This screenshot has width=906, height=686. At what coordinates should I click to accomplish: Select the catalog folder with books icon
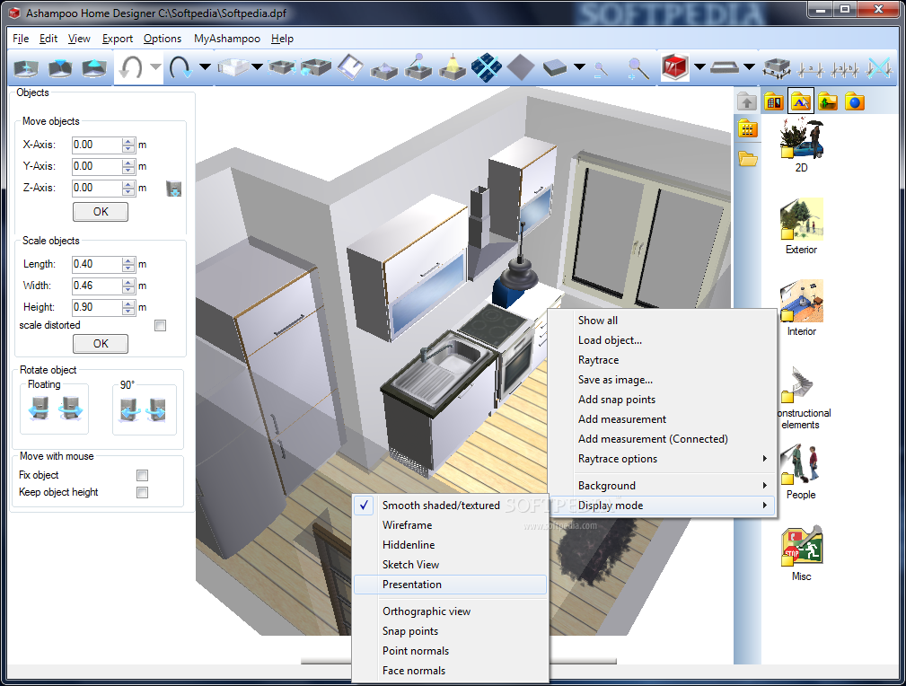774,102
